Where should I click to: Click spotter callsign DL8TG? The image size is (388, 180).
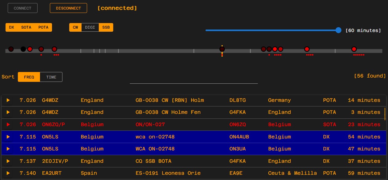pyautogui.click(x=238, y=100)
